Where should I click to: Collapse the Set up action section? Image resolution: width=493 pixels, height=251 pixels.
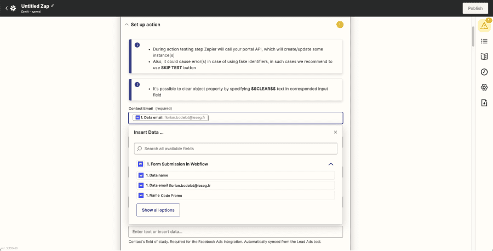(x=127, y=25)
